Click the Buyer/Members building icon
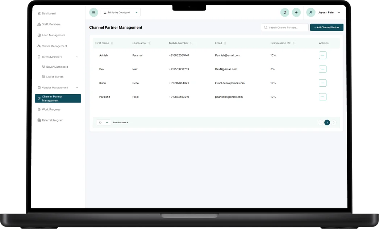Screen dimensions: 379x229 point(39,57)
